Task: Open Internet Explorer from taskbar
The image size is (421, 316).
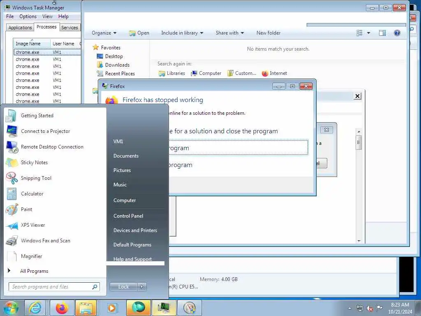Action: 35,308
